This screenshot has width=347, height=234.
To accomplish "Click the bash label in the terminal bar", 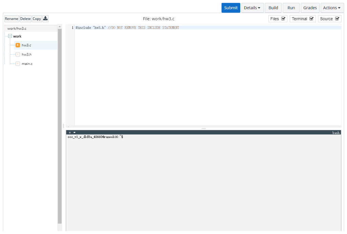I will pyautogui.click(x=336, y=133).
